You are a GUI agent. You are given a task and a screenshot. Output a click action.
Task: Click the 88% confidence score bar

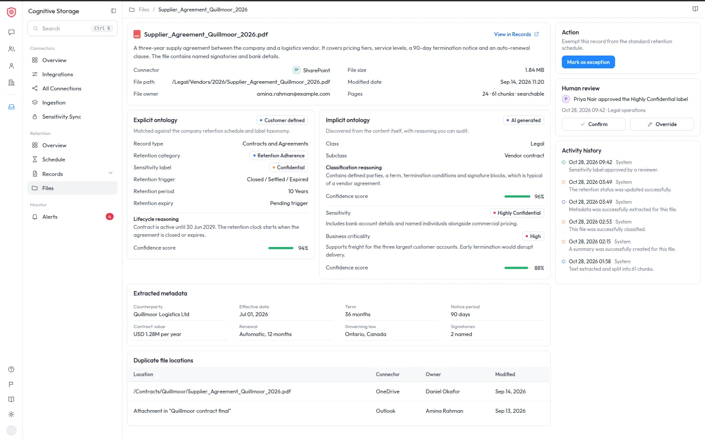pyautogui.click(x=516, y=268)
